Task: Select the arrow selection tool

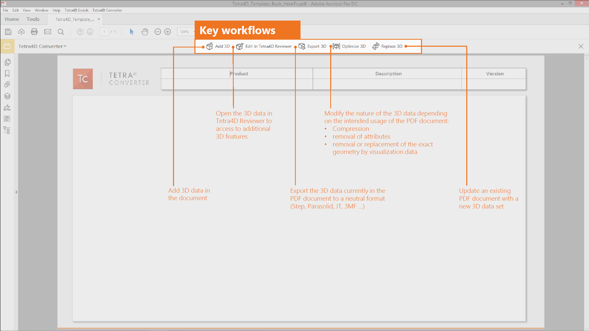Action: [132, 32]
